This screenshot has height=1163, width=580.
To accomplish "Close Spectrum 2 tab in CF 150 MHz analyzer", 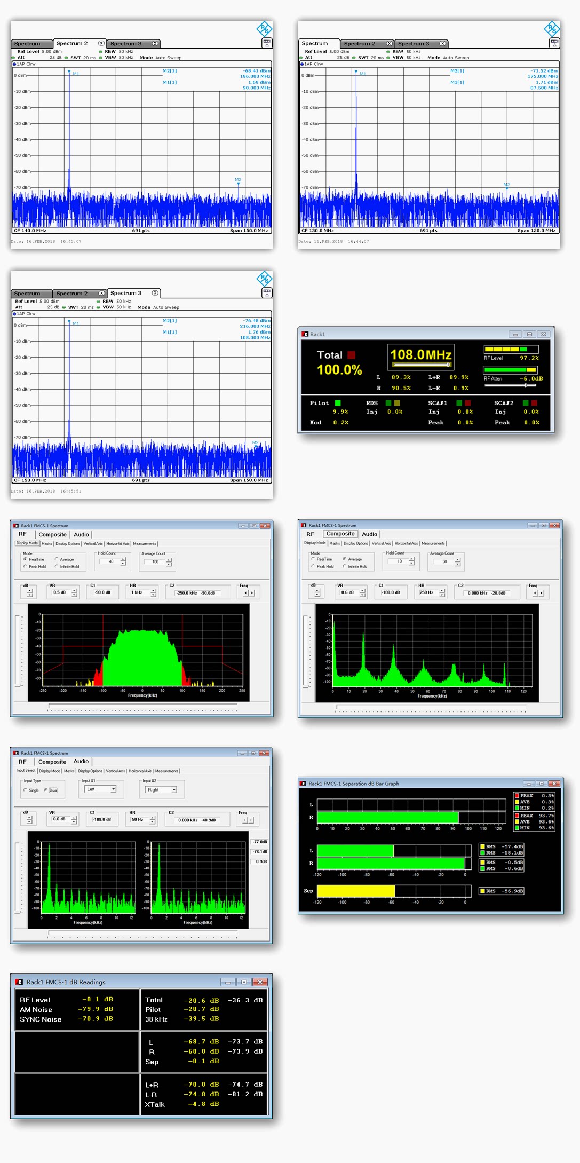I will tap(101, 294).
